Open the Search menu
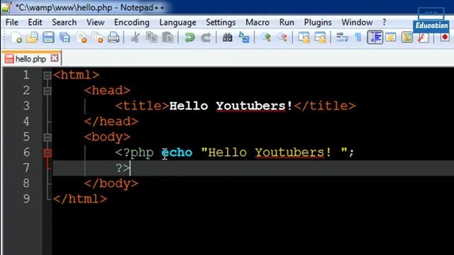The height and width of the screenshot is (255, 454). (x=65, y=22)
